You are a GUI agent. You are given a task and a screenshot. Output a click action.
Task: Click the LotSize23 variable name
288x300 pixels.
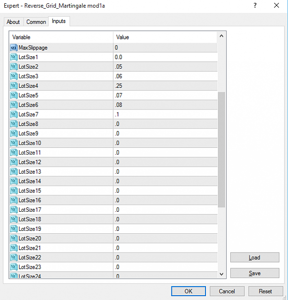[30, 267]
